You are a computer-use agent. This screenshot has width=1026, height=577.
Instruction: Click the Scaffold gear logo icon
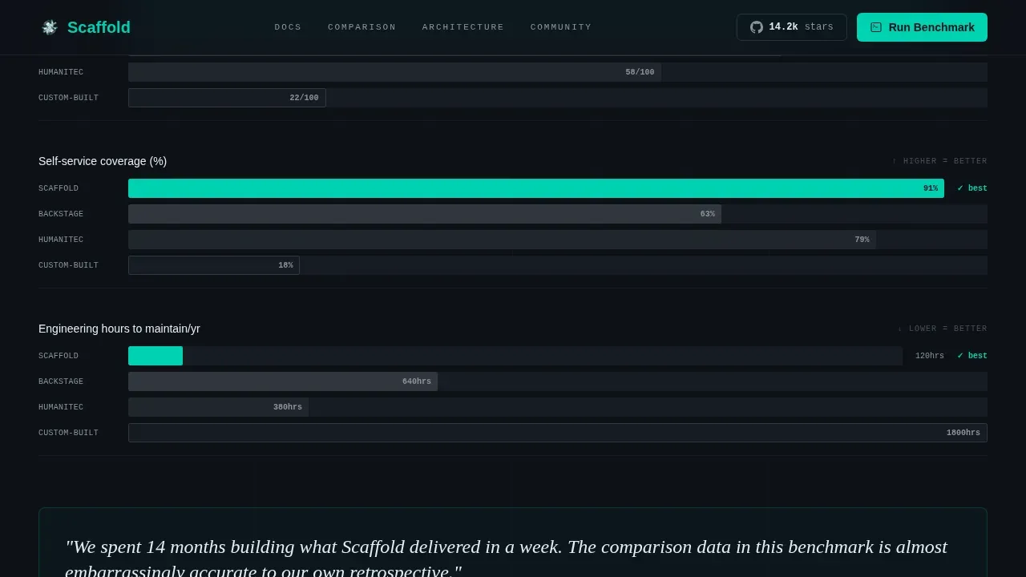tap(50, 27)
